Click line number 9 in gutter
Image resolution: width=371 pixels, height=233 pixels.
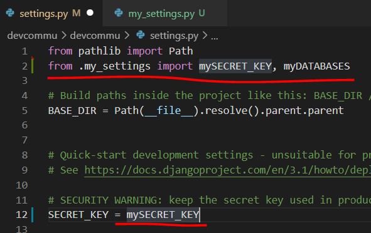point(24,170)
